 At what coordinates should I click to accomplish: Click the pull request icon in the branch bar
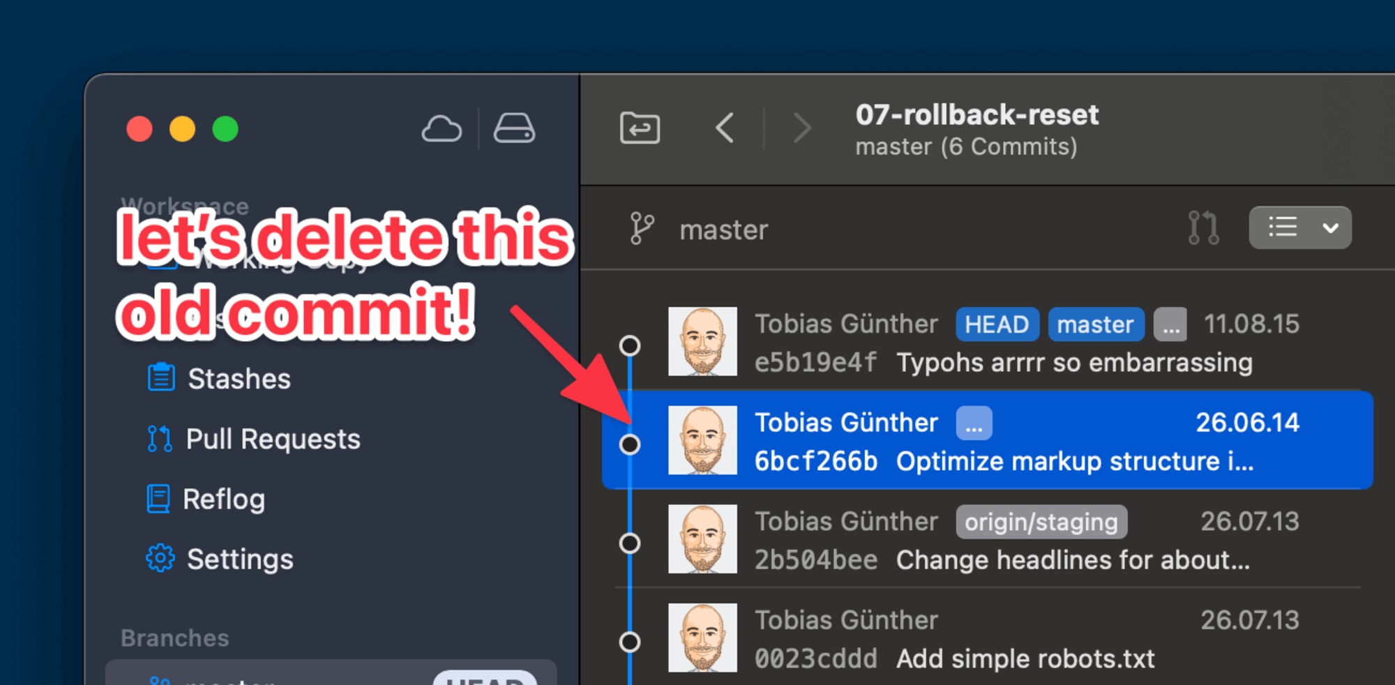click(x=1203, y=228)
